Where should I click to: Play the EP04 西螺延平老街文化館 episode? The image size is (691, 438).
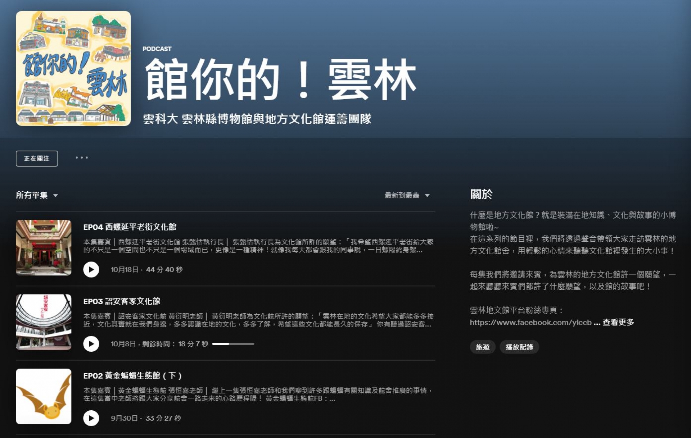[91, 269]
